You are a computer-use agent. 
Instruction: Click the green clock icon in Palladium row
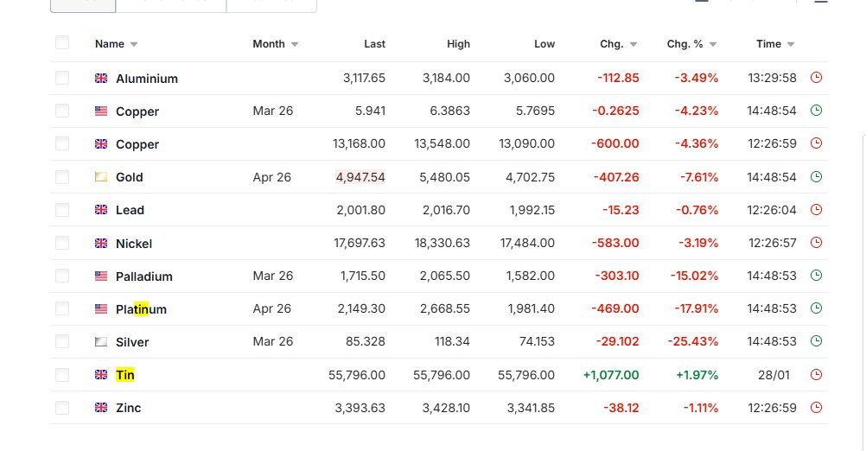816,276
